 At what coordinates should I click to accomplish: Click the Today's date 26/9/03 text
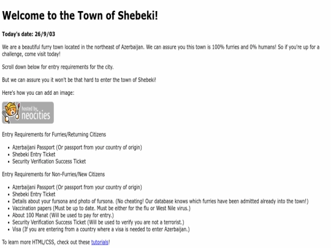[x=28, y=34]
